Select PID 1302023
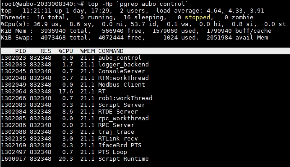 tap(14, 58)
